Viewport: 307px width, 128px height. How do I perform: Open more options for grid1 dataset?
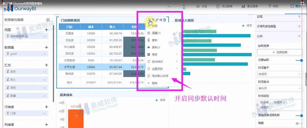[45, 54]
